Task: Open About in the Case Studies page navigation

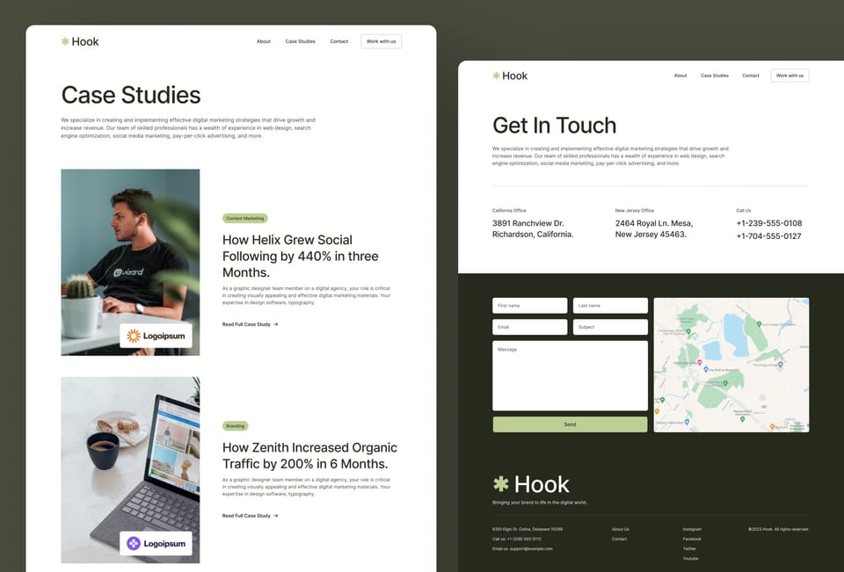Action: point(263,41)
